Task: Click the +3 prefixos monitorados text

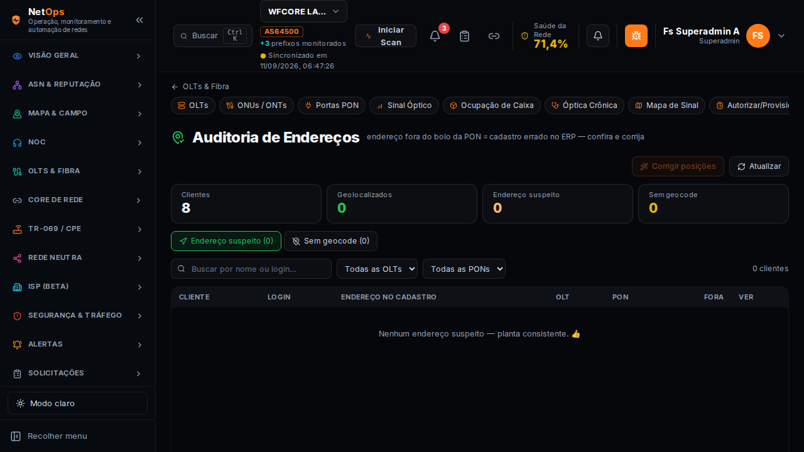Action: (303, 44)
